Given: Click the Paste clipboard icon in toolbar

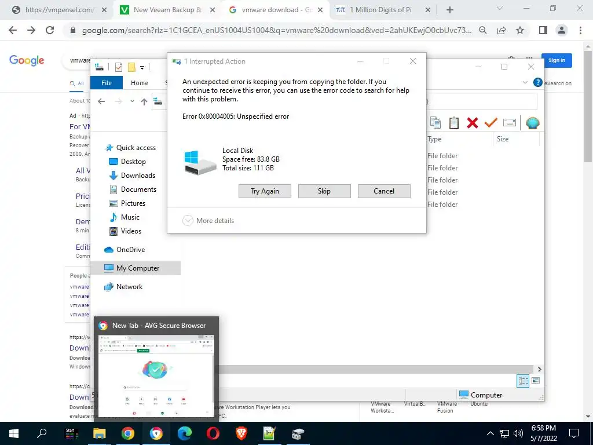Looking at the screenshot, I should (x=454, y=123).
